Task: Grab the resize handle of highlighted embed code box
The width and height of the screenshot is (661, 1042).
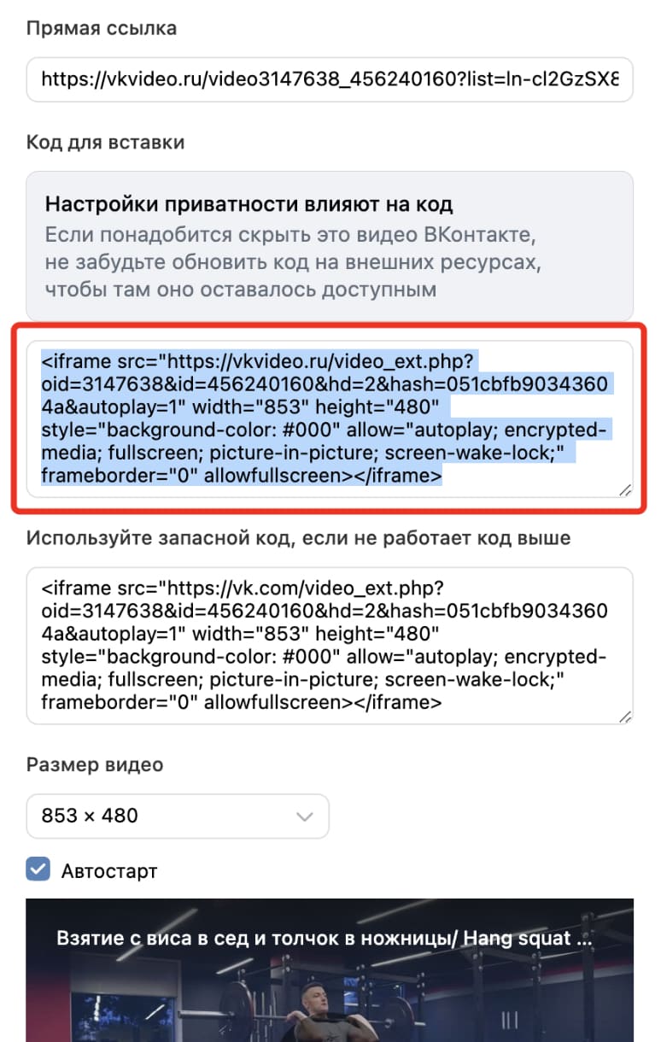Action: [x=625, y=489]
